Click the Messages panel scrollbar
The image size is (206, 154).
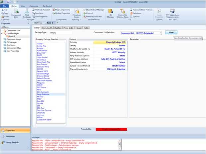[x=120, y=145]
